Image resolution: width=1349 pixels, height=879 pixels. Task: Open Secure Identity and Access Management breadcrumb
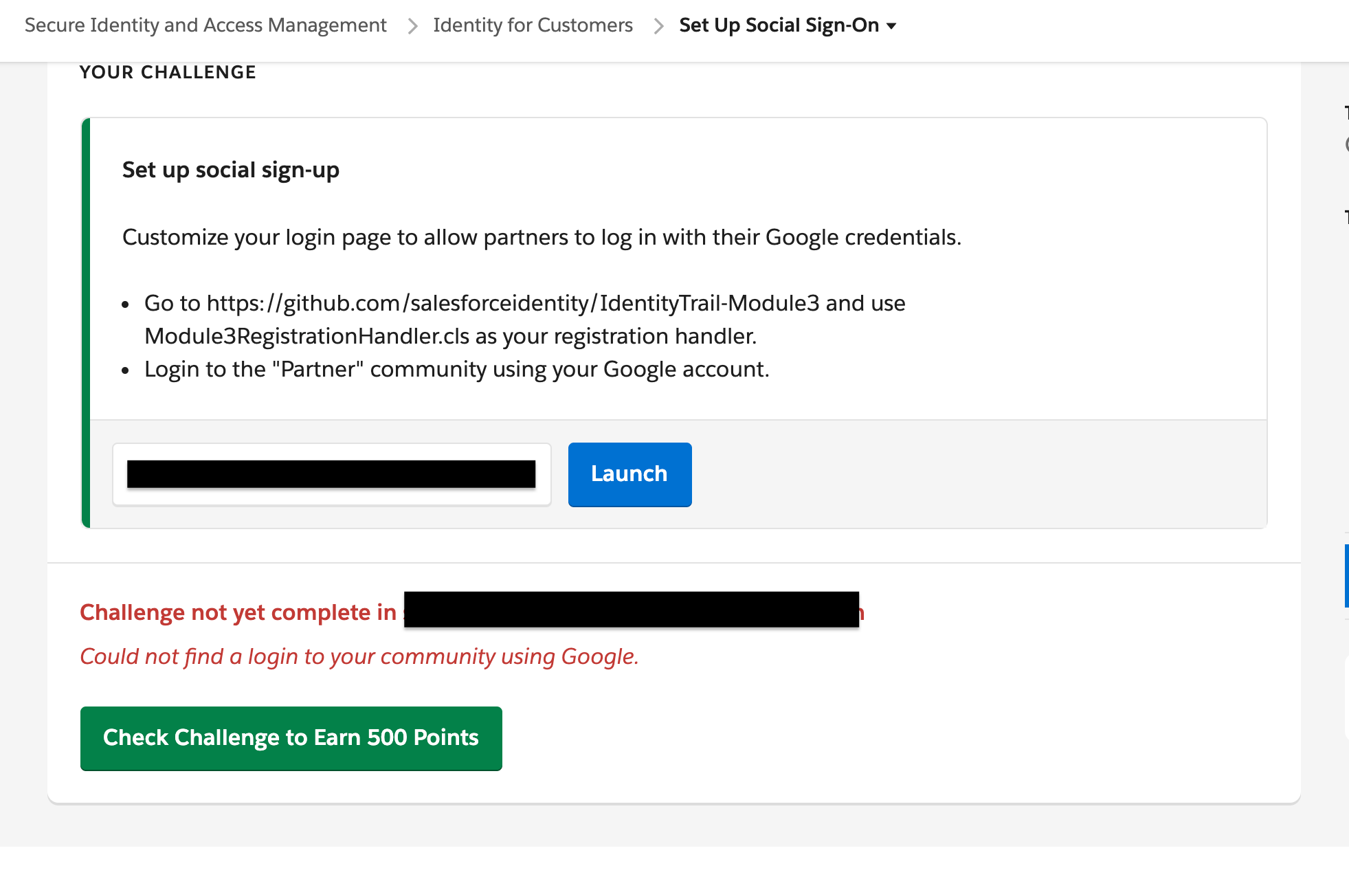click(x=205, y=25)
